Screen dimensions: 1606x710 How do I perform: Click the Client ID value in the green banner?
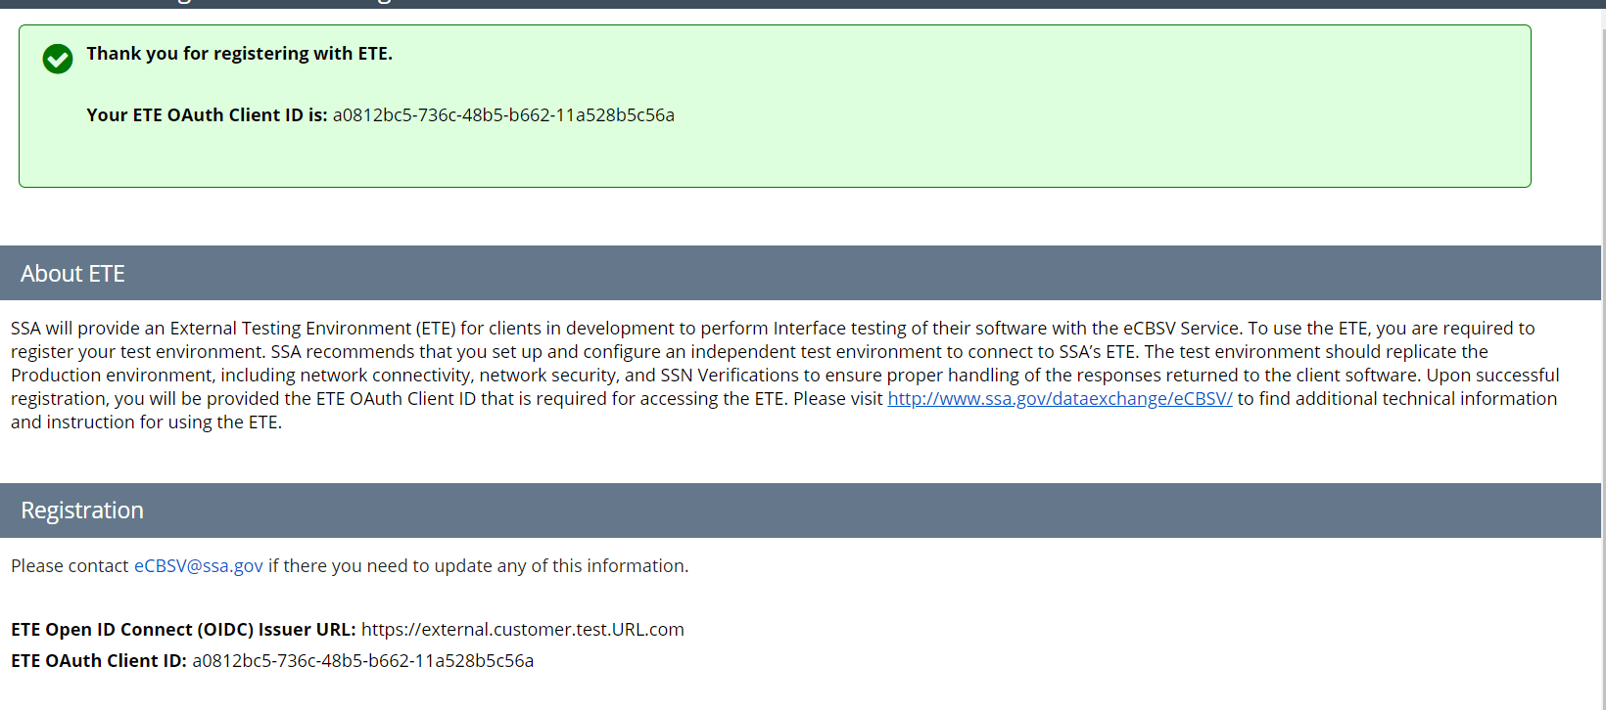[x=503, y=115]
